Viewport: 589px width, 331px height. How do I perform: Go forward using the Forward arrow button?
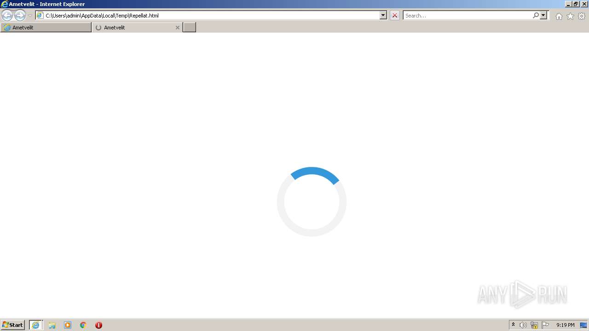pyautogui.click(x=20, y=16)
